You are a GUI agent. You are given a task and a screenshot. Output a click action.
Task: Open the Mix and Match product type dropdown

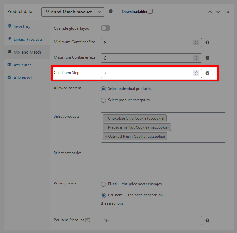click(x=73, y=12)
